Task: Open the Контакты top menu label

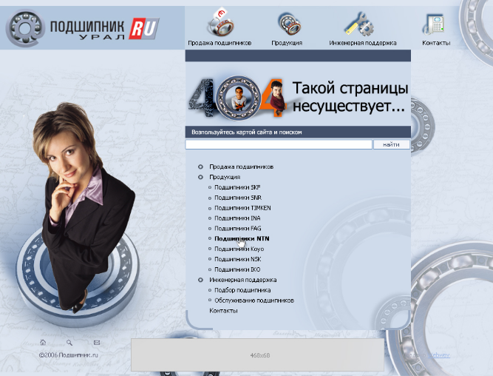Action: point(436,43)
